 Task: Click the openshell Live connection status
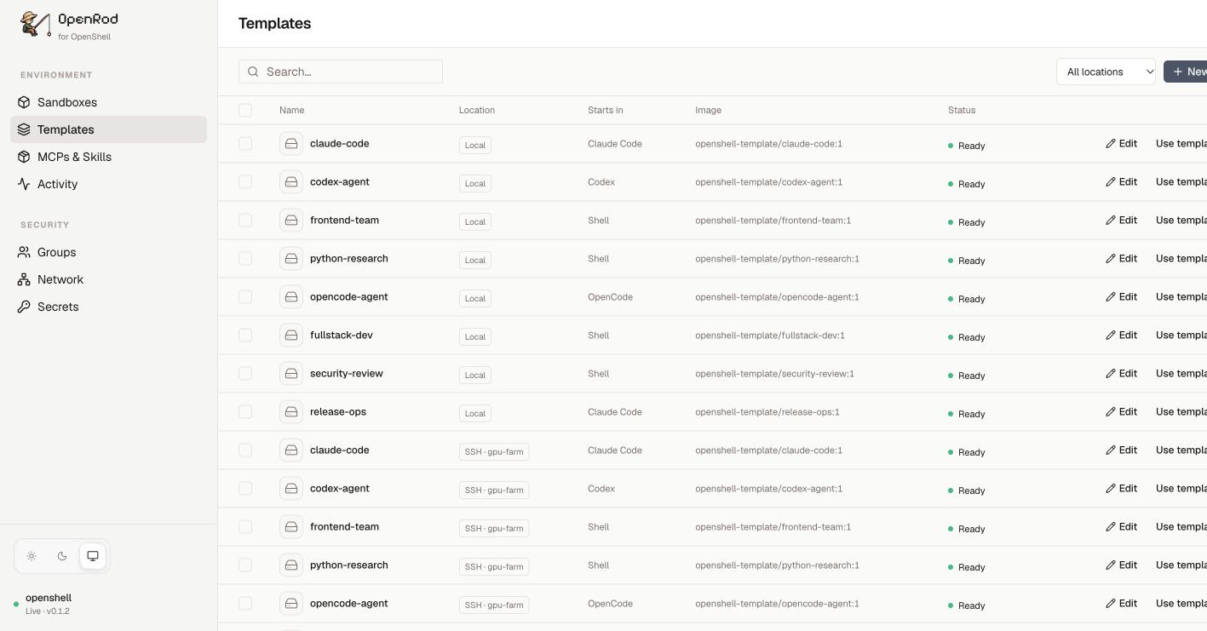click(43, 604)
